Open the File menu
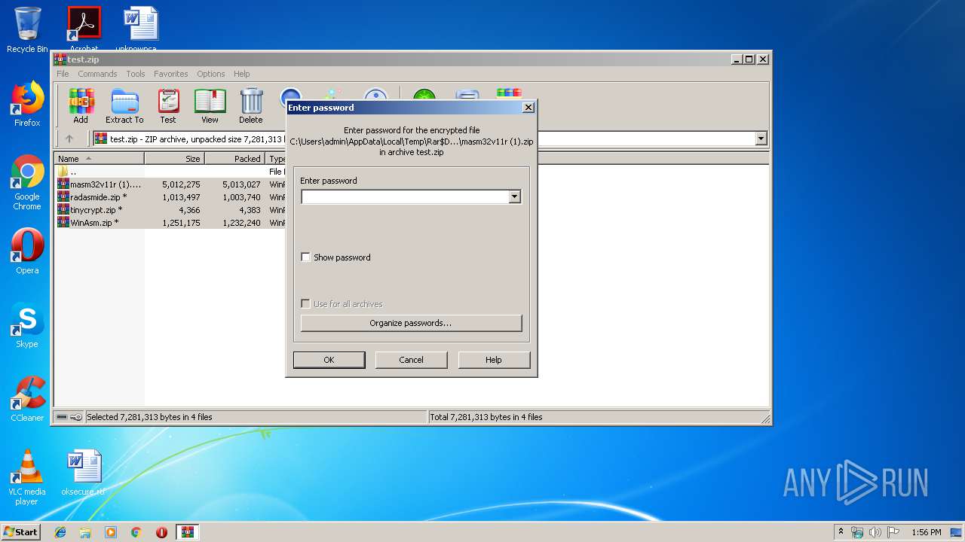The height and width of the screenshot is (542, 965). coord(63,74)
